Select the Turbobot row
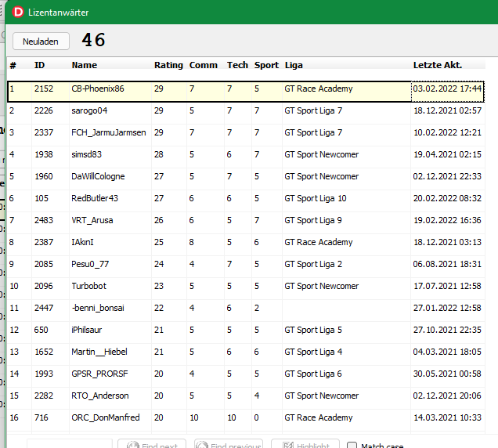Screen dimensions: 498x448 coord(90,287)
